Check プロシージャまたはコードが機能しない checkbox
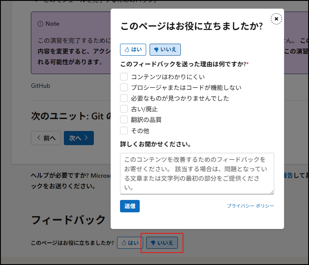The image size is (309, 265). coord(124,87)
